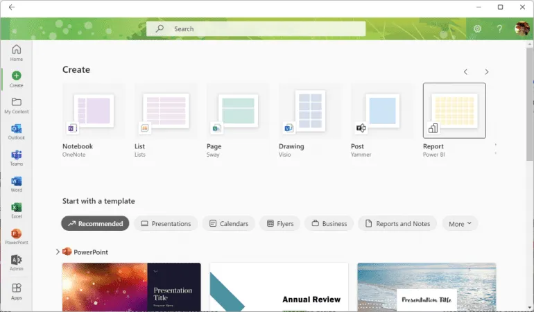The image size is (534, 312).
Task: Open the Annual Review template thumbnail
Action: pyautogui.click(x=279, y=287)
